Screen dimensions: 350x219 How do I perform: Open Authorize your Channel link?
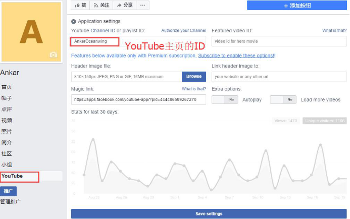[x=183, y=31]
